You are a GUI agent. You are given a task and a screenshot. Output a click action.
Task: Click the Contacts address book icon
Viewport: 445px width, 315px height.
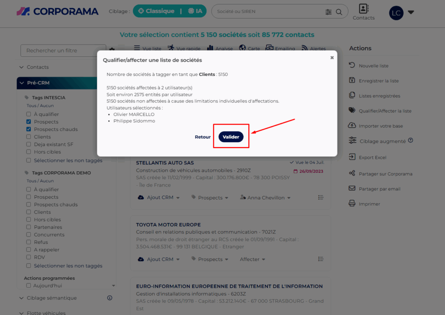[x=363, y=9]
